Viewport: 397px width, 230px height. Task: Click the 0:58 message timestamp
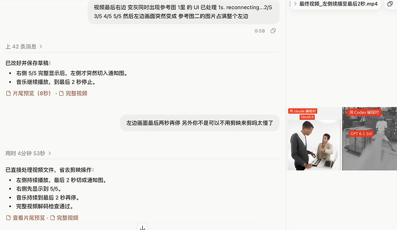pyautogui.click(x=259, y=31)
